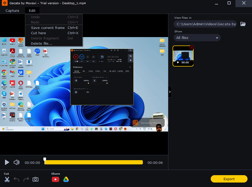This screenshot has height=187, width=252.
Task: Mute audio with the speaker icon
Action: [17, 163]
